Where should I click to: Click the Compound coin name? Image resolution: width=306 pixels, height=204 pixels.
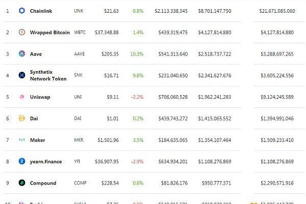[x=43, y=183]
